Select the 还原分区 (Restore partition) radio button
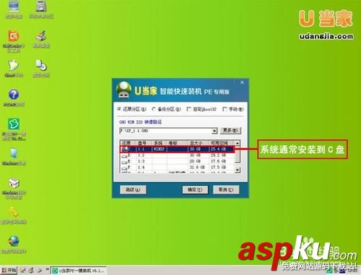361x275 pixels. 119,109
